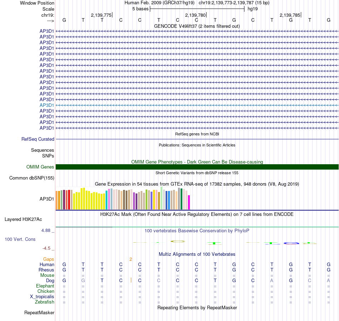Click the Human alignment row label
The width and height of the screenshot is (339, 321).
tap(47, 264)
